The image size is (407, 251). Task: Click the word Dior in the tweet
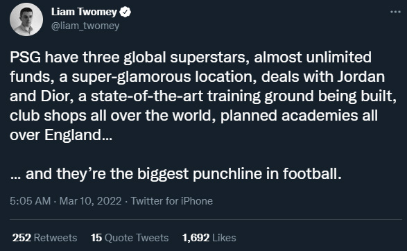coord(55,96)
